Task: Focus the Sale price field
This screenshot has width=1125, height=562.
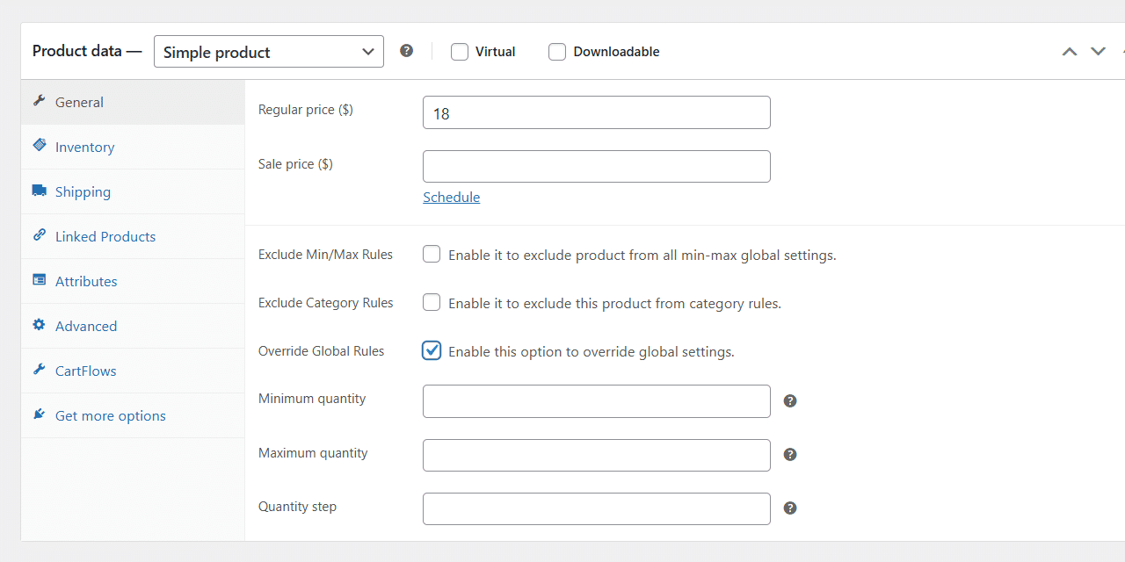Action: coord(597,167)
